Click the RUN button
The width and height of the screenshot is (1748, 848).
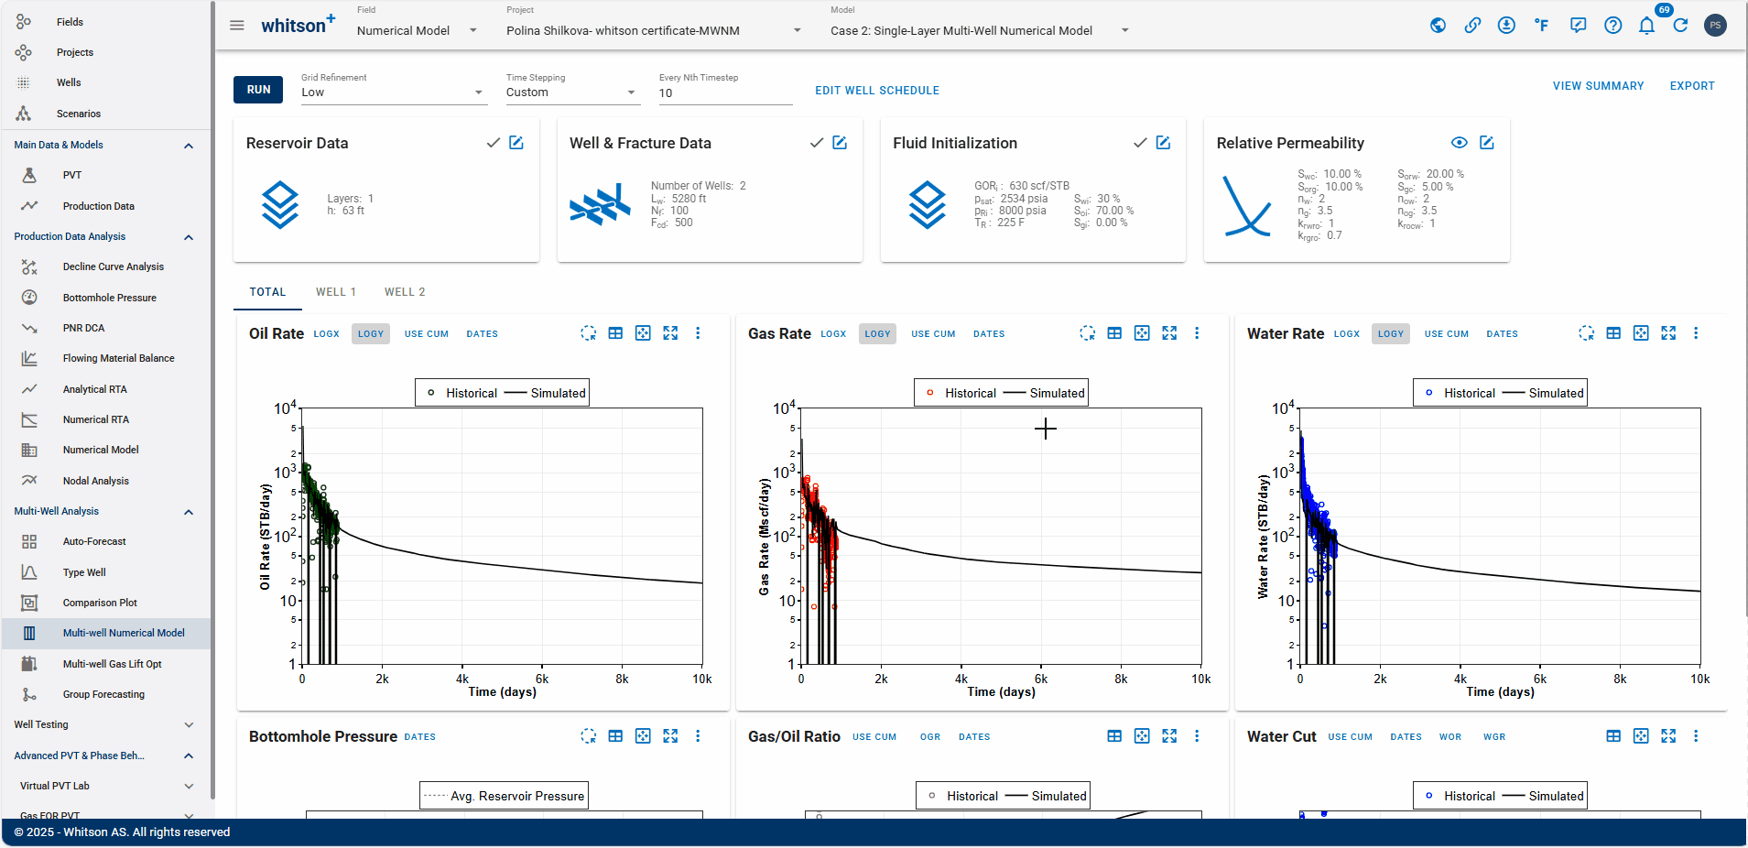[258, 90]
